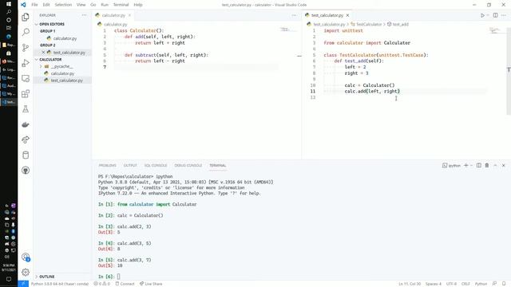Open the View menu
Viewport: 511px width, 287px height.
[x=81, y=5]
